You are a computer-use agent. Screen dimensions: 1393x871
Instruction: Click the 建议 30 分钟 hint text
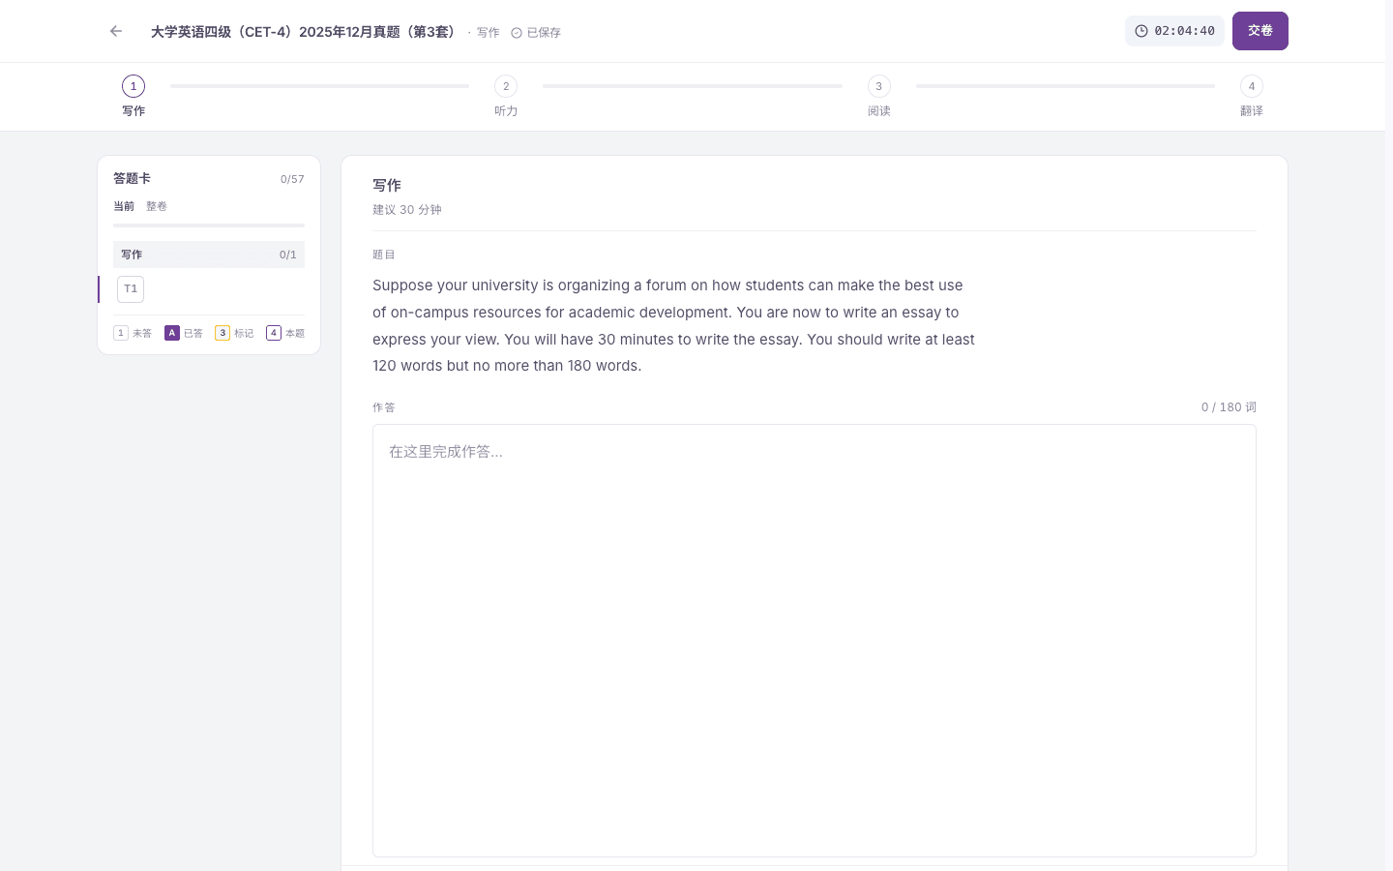407,210
